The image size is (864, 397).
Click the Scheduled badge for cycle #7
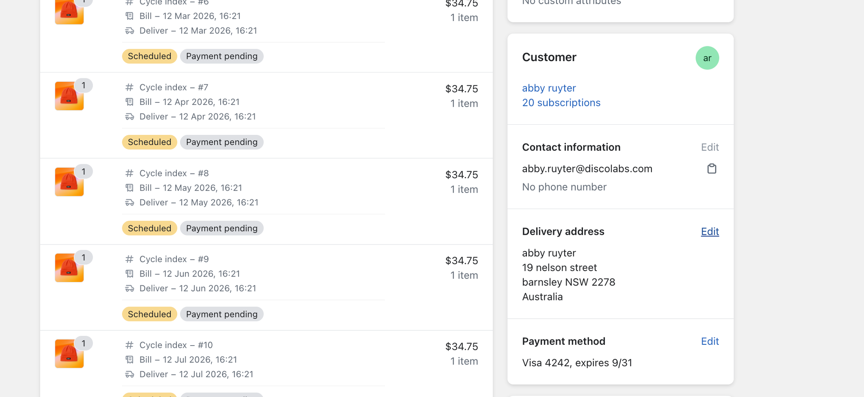coord(149,142)
